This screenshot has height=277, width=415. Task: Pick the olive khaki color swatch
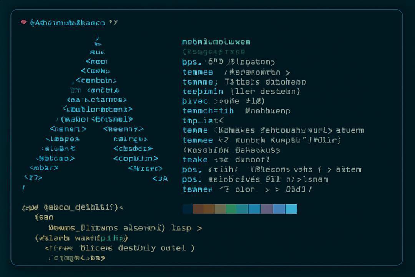[220, 209]
